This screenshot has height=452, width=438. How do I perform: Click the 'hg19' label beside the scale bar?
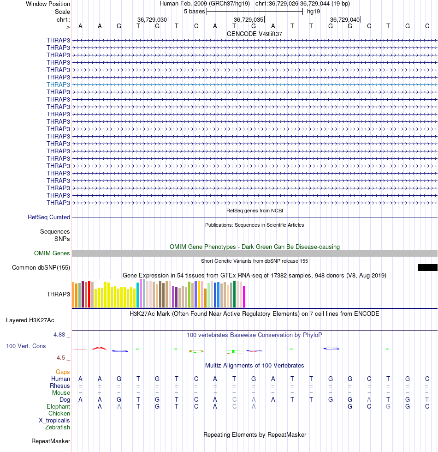click(x=314, y=12)
